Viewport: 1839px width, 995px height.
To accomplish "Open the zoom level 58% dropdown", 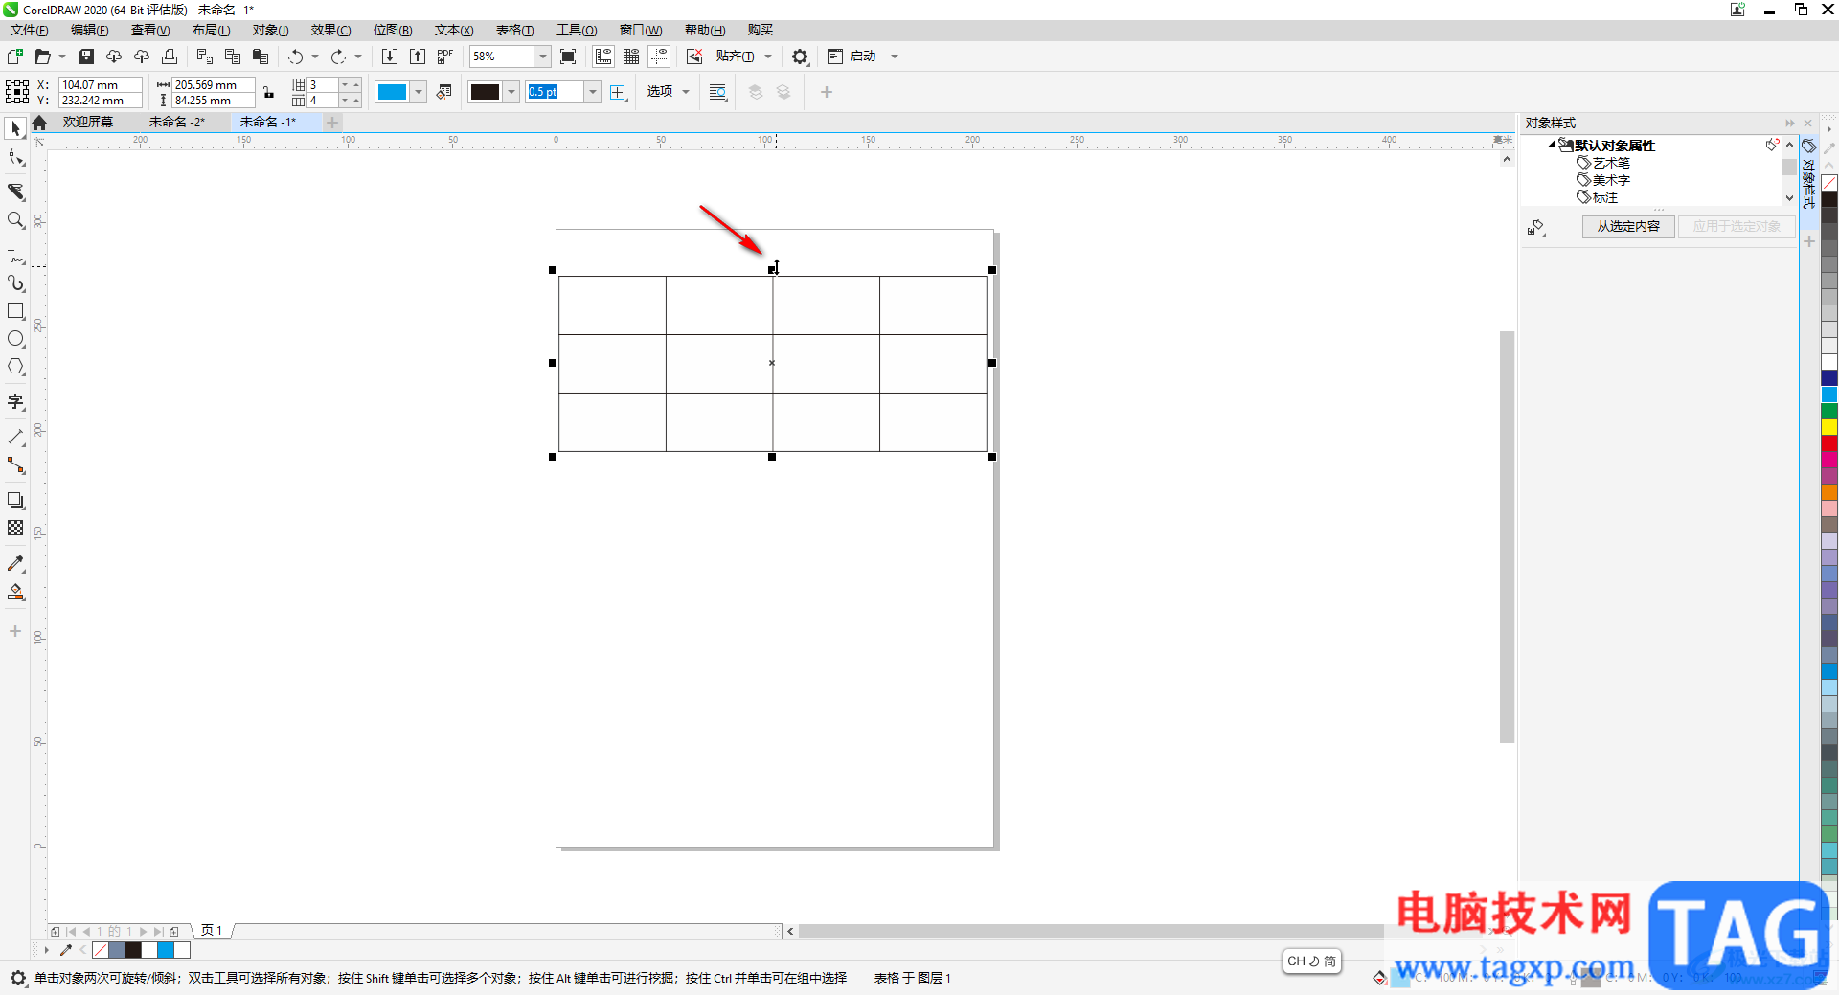I will tap(543, 57).
